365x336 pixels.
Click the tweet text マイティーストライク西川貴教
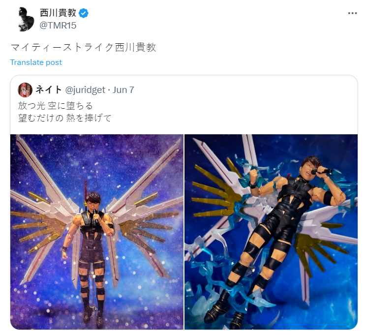tap(83, 47)
